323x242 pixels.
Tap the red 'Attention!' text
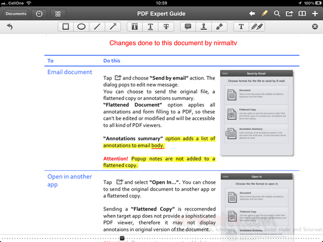(x=116, y=158)
